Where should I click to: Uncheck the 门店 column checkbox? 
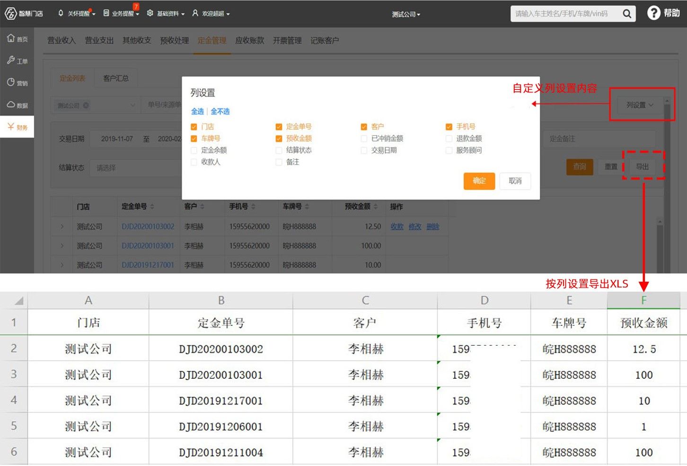point(194,127)
